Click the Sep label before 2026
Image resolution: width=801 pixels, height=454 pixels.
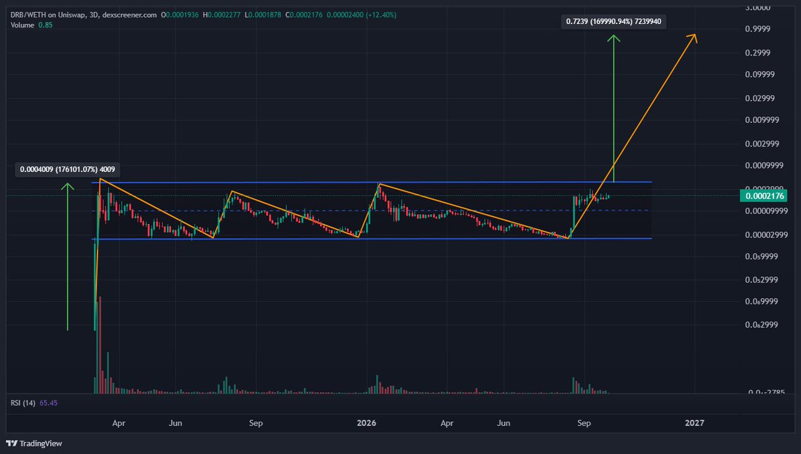coord(256,423)
